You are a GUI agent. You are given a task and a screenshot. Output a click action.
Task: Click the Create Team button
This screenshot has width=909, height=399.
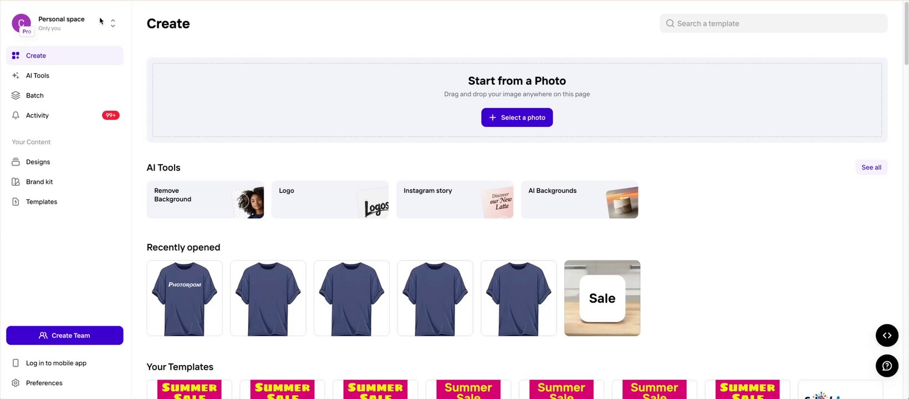(65, 335)
